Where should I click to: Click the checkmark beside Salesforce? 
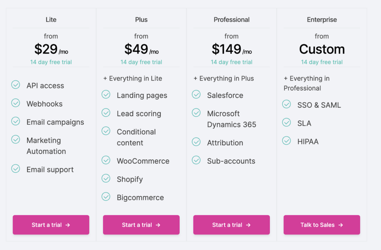click(196, 95)
